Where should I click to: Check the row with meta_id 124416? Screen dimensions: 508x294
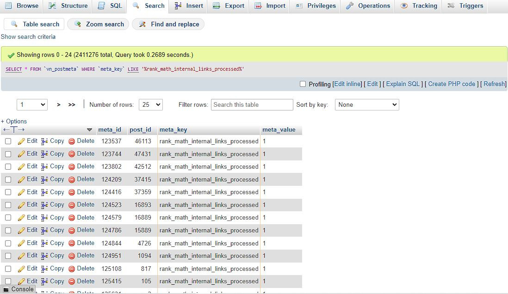click(8, 192)
